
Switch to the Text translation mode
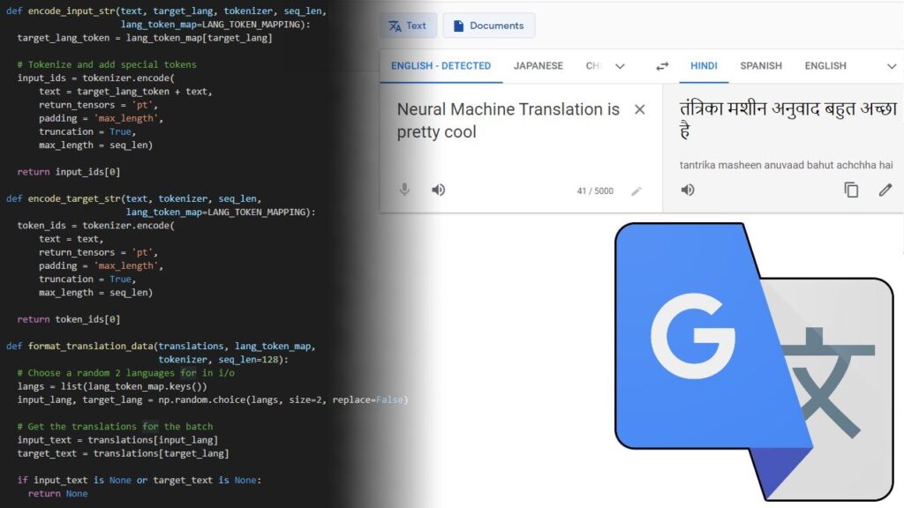point(408,26)
